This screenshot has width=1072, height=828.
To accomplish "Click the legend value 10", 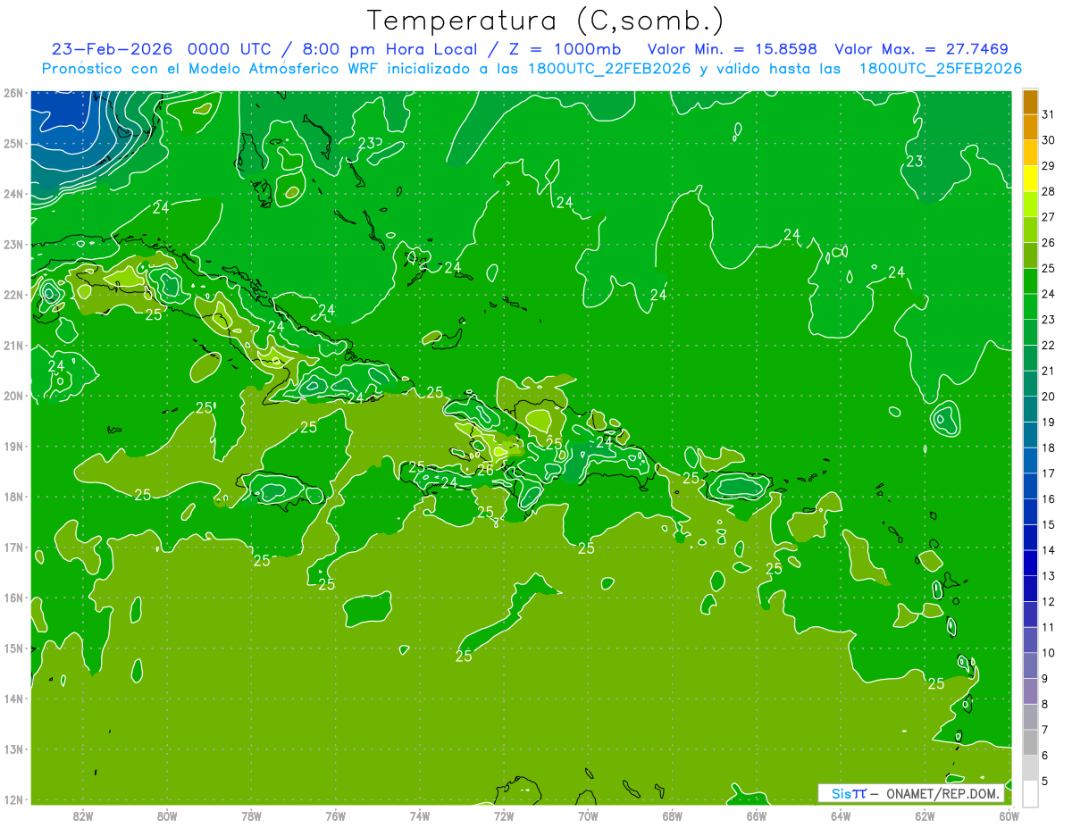I will (x=1048, y=653).
